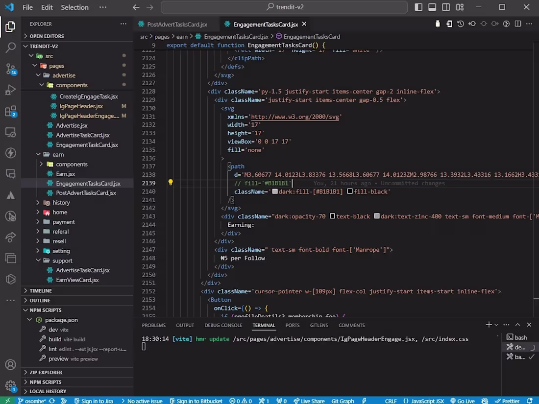539x404 pixels.
Task: Open the Explorer view in activity bar
Action: coord(10,26)
